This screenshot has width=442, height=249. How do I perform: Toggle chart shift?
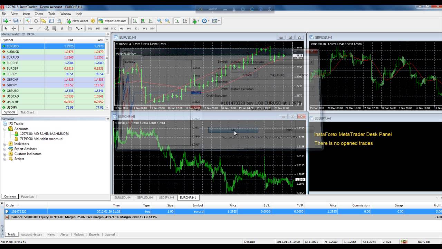point(185,21)
